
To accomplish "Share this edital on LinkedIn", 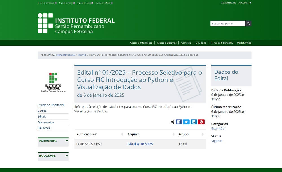I will [x=194, y=122].
